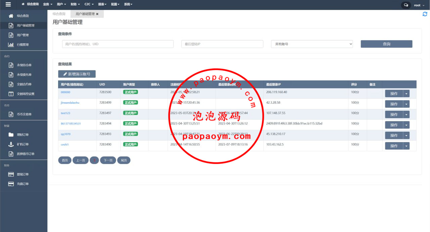Screen dimensions: 430x232
Task: Toggle the hamburger sidebar menu
Action: pyautogui.click(x=8, y=5)
